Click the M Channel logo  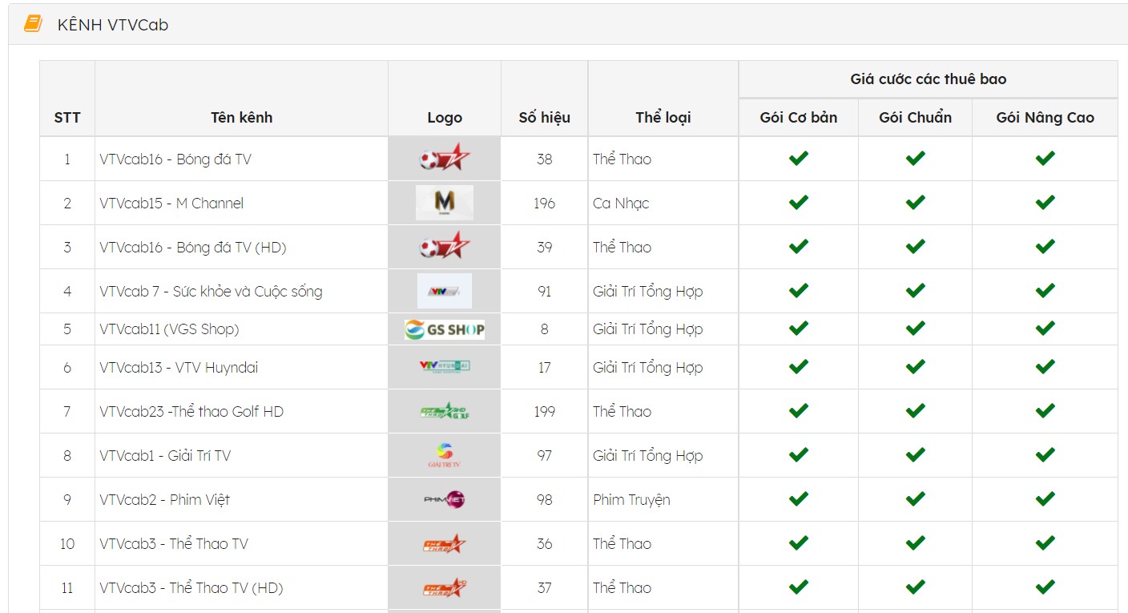pos(445,203)
